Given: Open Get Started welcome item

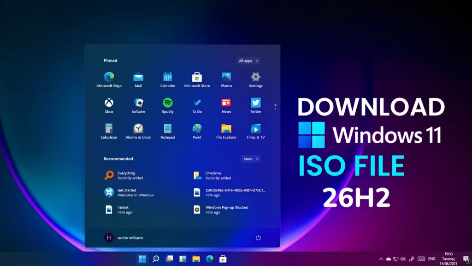Looking at the screenshot, I should pos(129,193).
